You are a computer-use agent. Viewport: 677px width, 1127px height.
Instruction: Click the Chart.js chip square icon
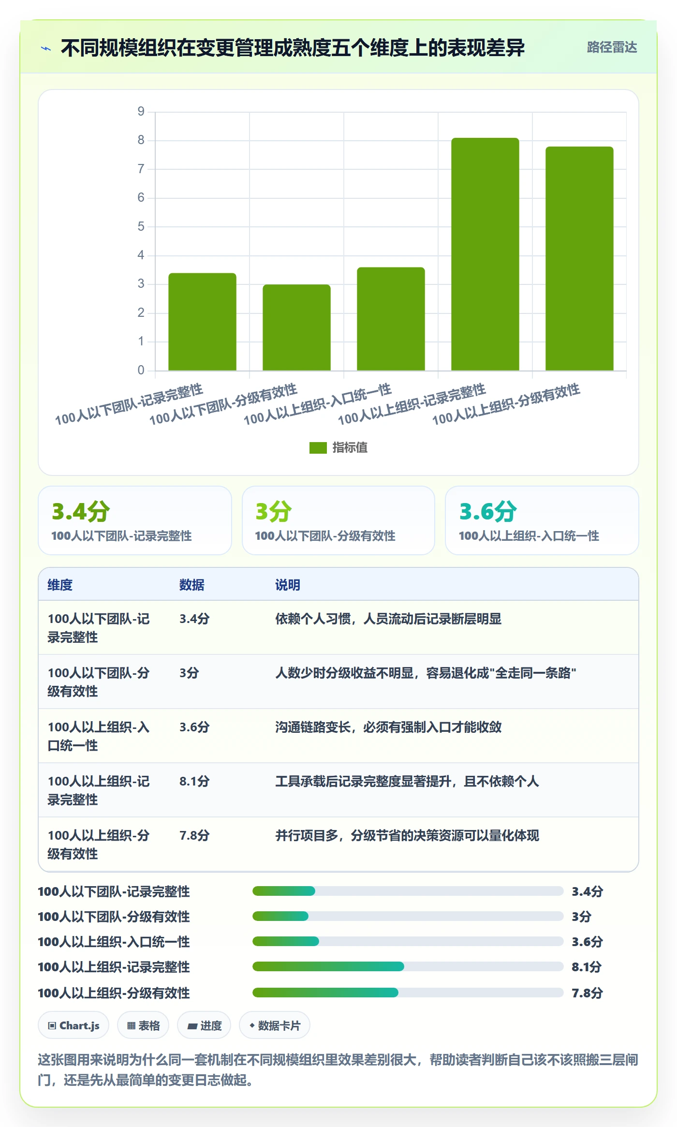pos(52,1026)
